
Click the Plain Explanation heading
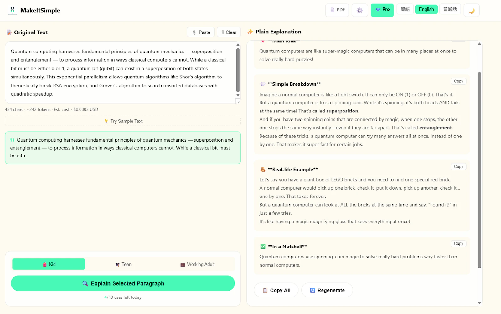coord(278,32)
